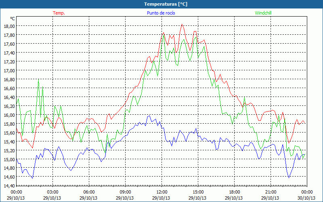
Task: Select the red Temp. legend label
Action: tap(59, 13)
